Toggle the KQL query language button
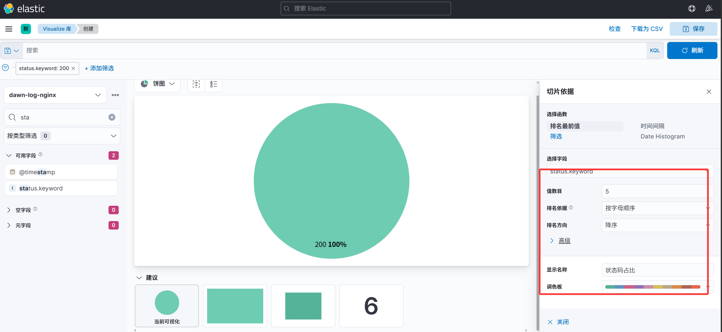This screenshot has height=332, width=722. coord(654,51)
